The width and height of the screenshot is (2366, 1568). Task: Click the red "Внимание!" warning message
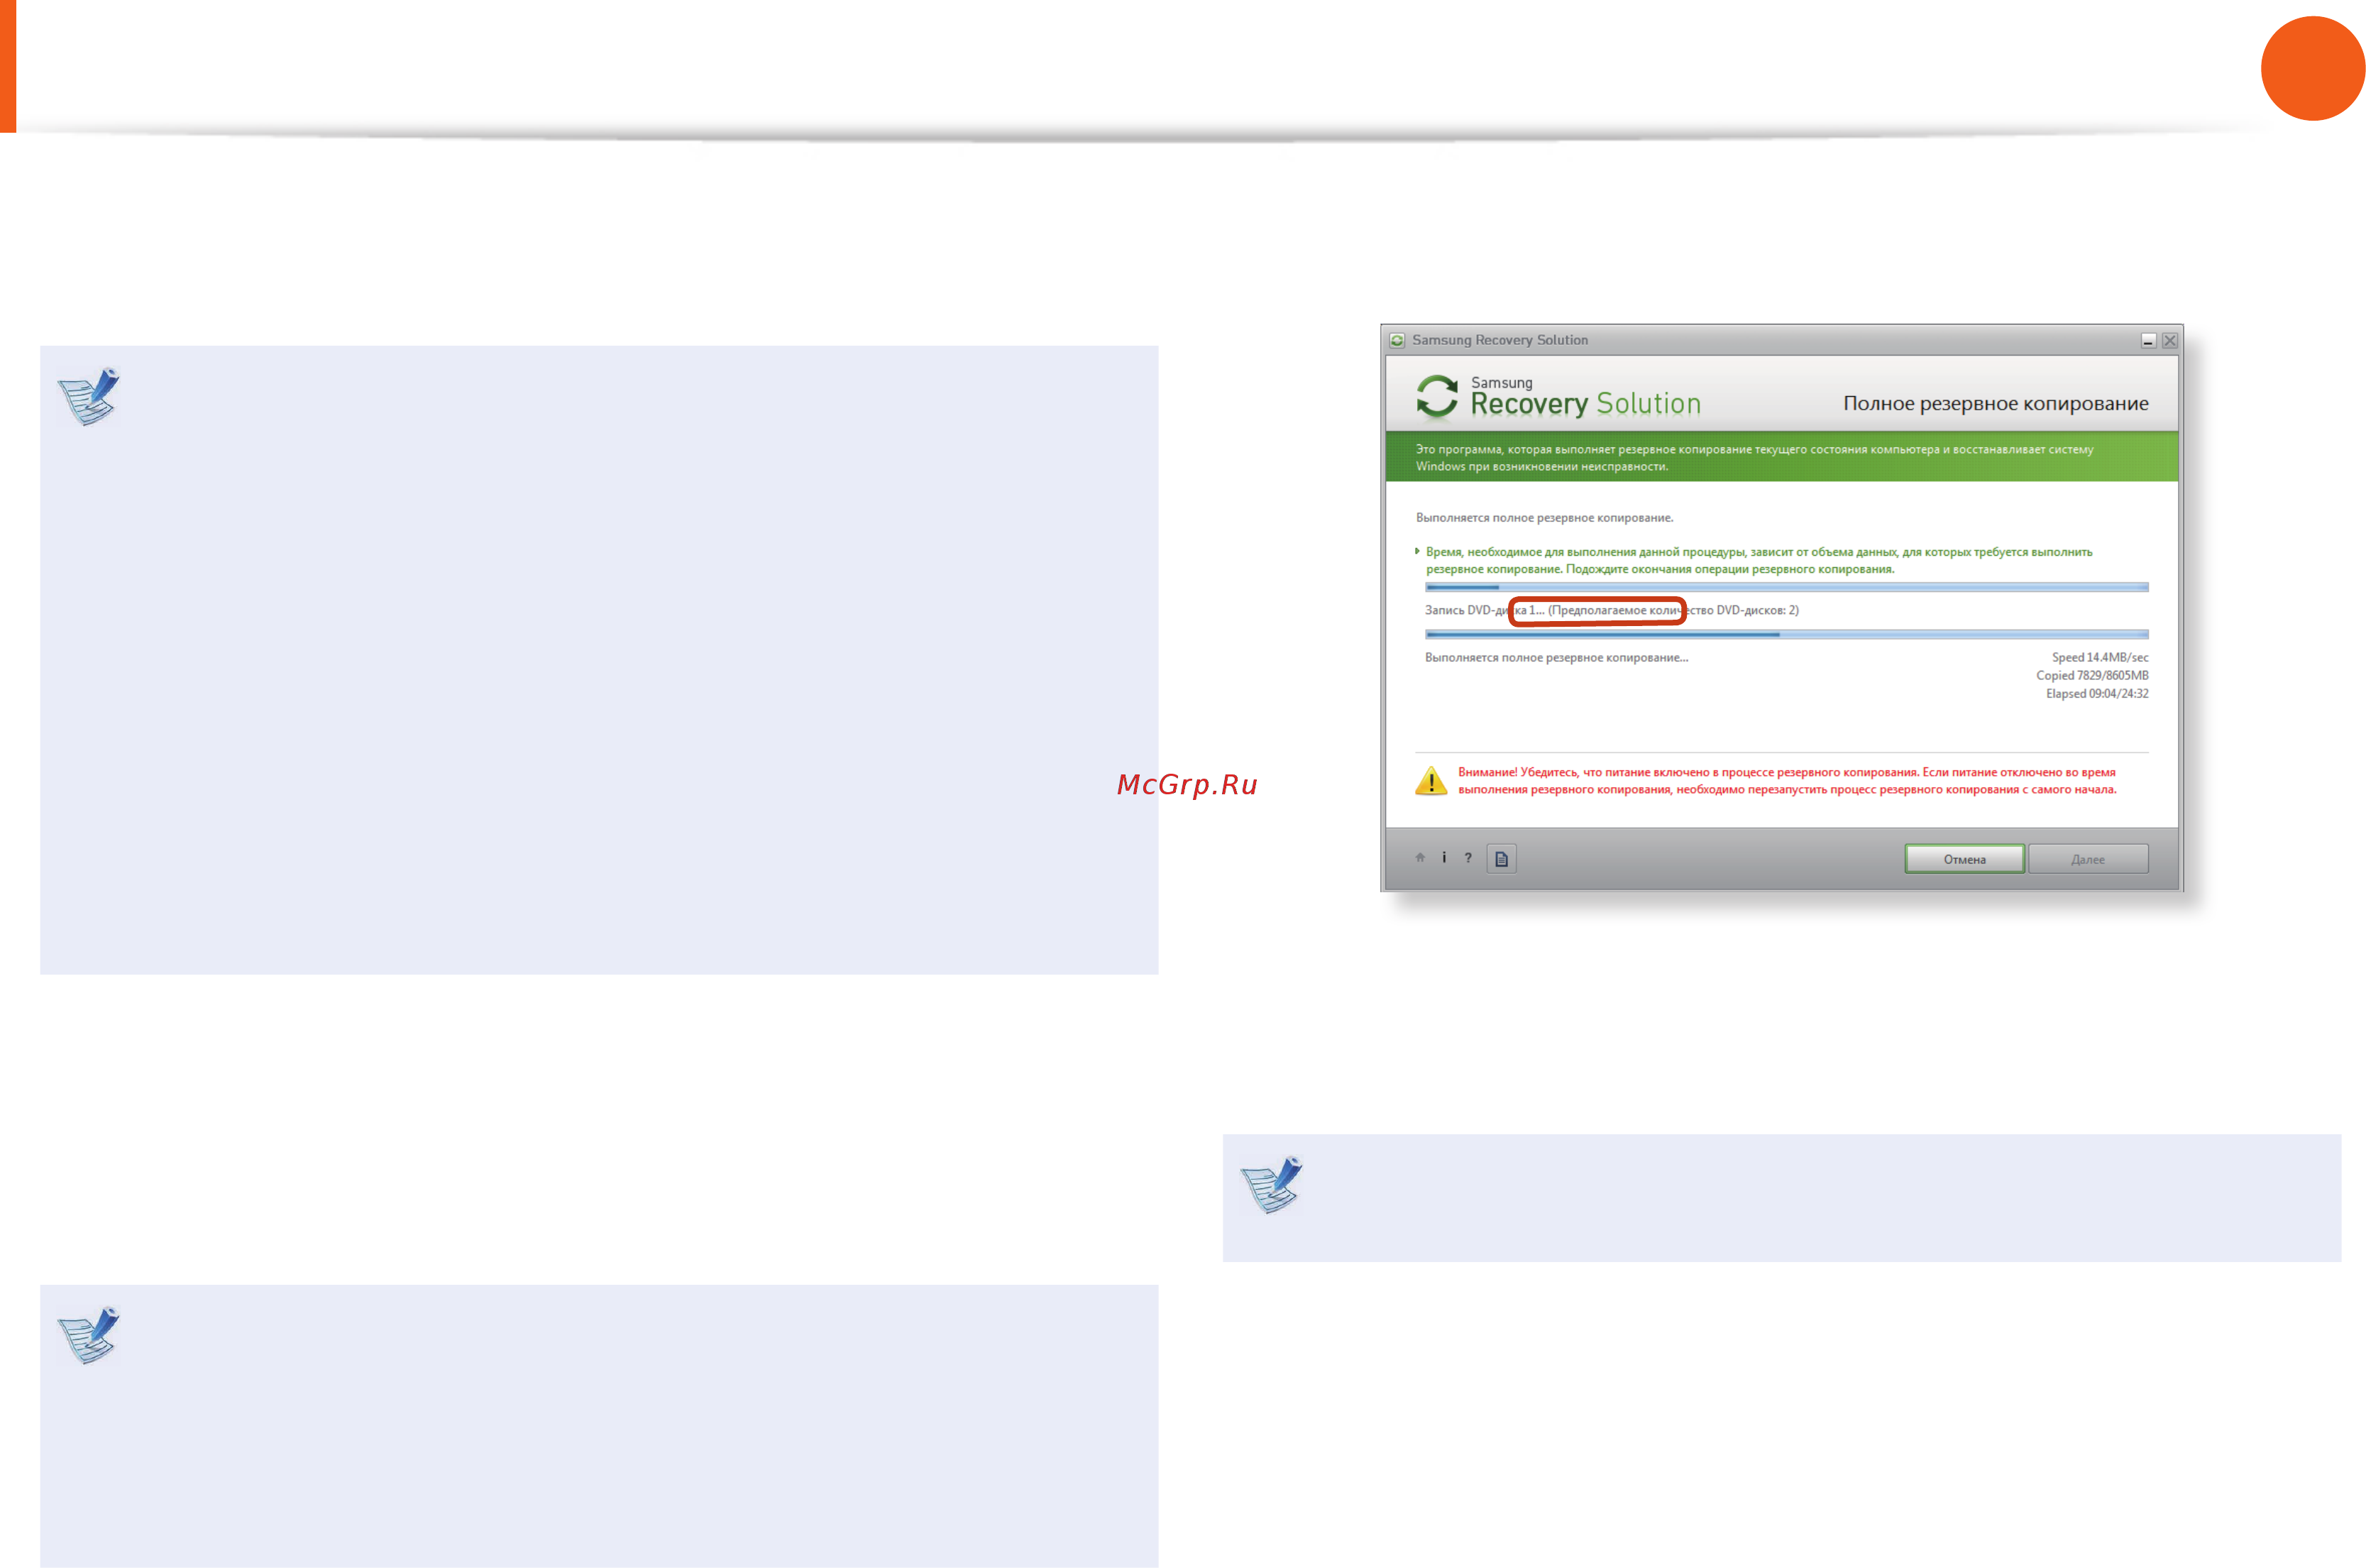(1786, 781)
